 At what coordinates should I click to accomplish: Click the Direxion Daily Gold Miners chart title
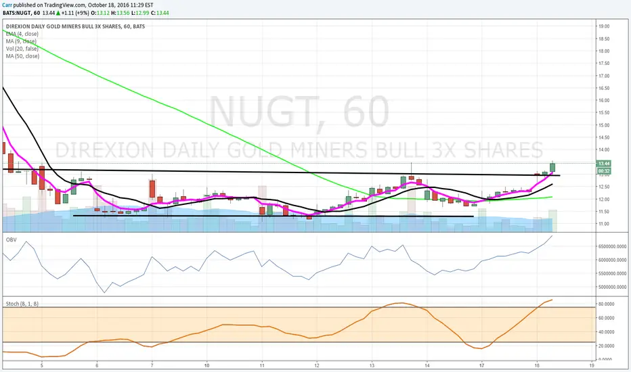coord(75,26)
